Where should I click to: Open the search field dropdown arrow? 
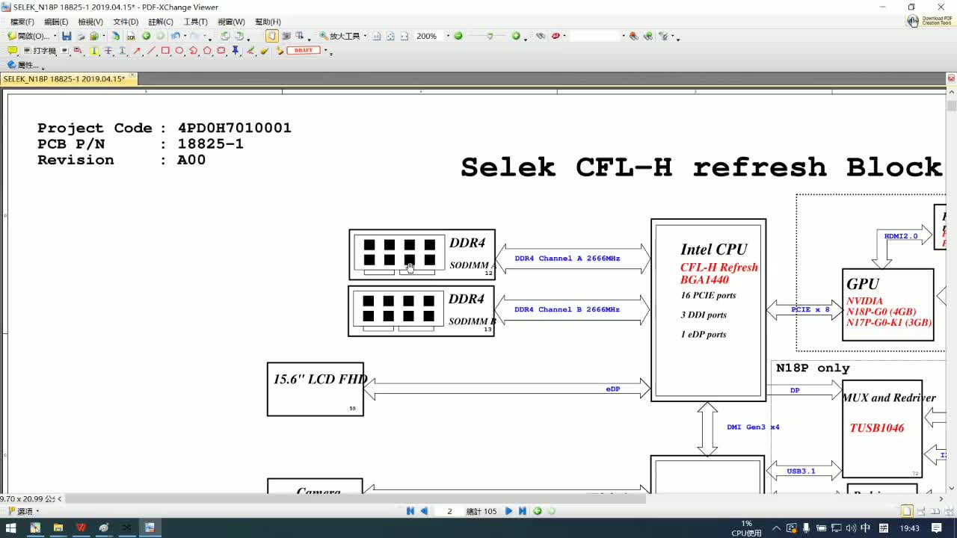click(624, 36)
